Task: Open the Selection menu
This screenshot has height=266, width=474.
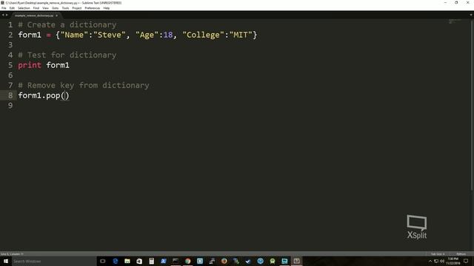Action: pyautogui.click(x=24, y=8)
